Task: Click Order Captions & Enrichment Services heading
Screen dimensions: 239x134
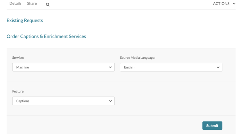Action: [46, 36]
